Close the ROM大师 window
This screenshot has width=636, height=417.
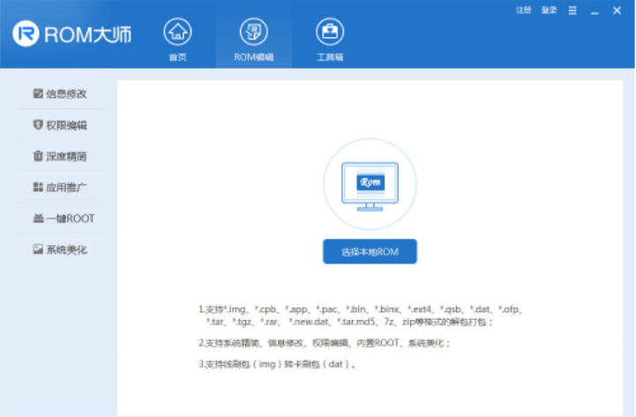pyautogui.click(x=617, y=11)
